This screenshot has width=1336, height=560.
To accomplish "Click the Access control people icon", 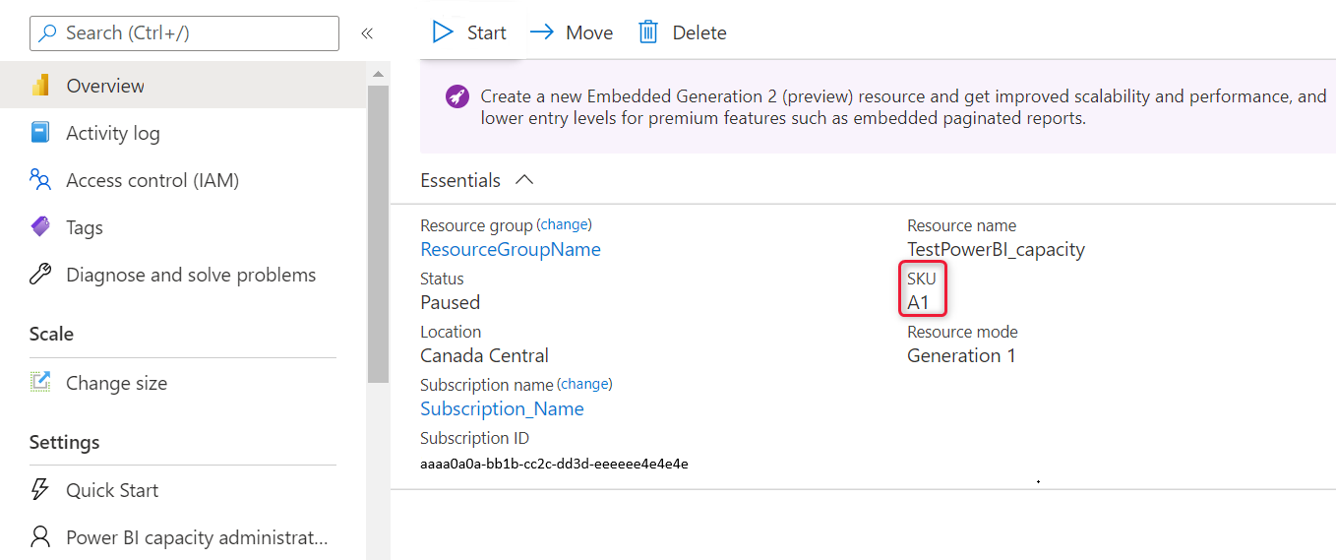I will coord(40,180).
